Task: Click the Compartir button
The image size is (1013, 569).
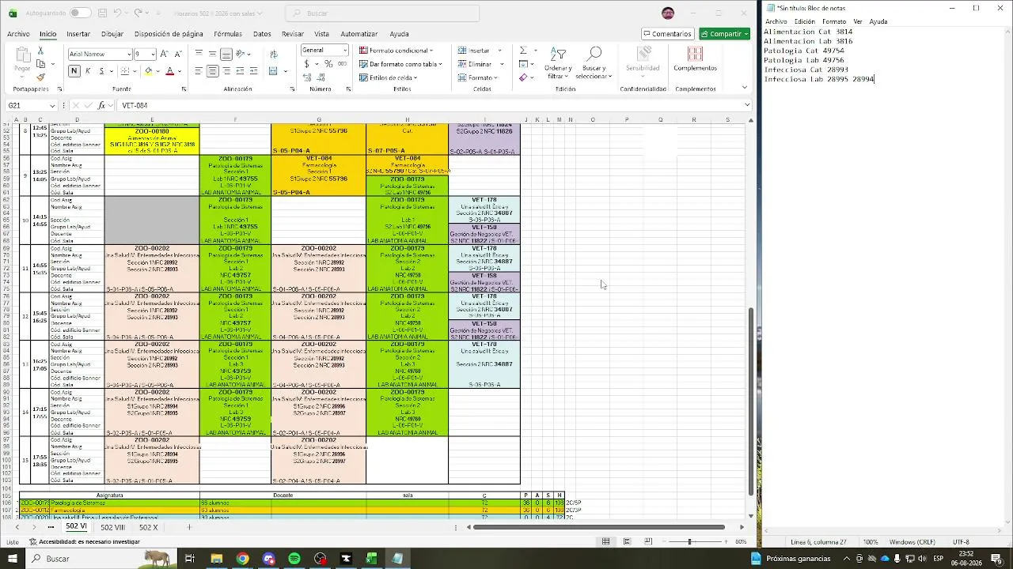Action: click(724, 34)
